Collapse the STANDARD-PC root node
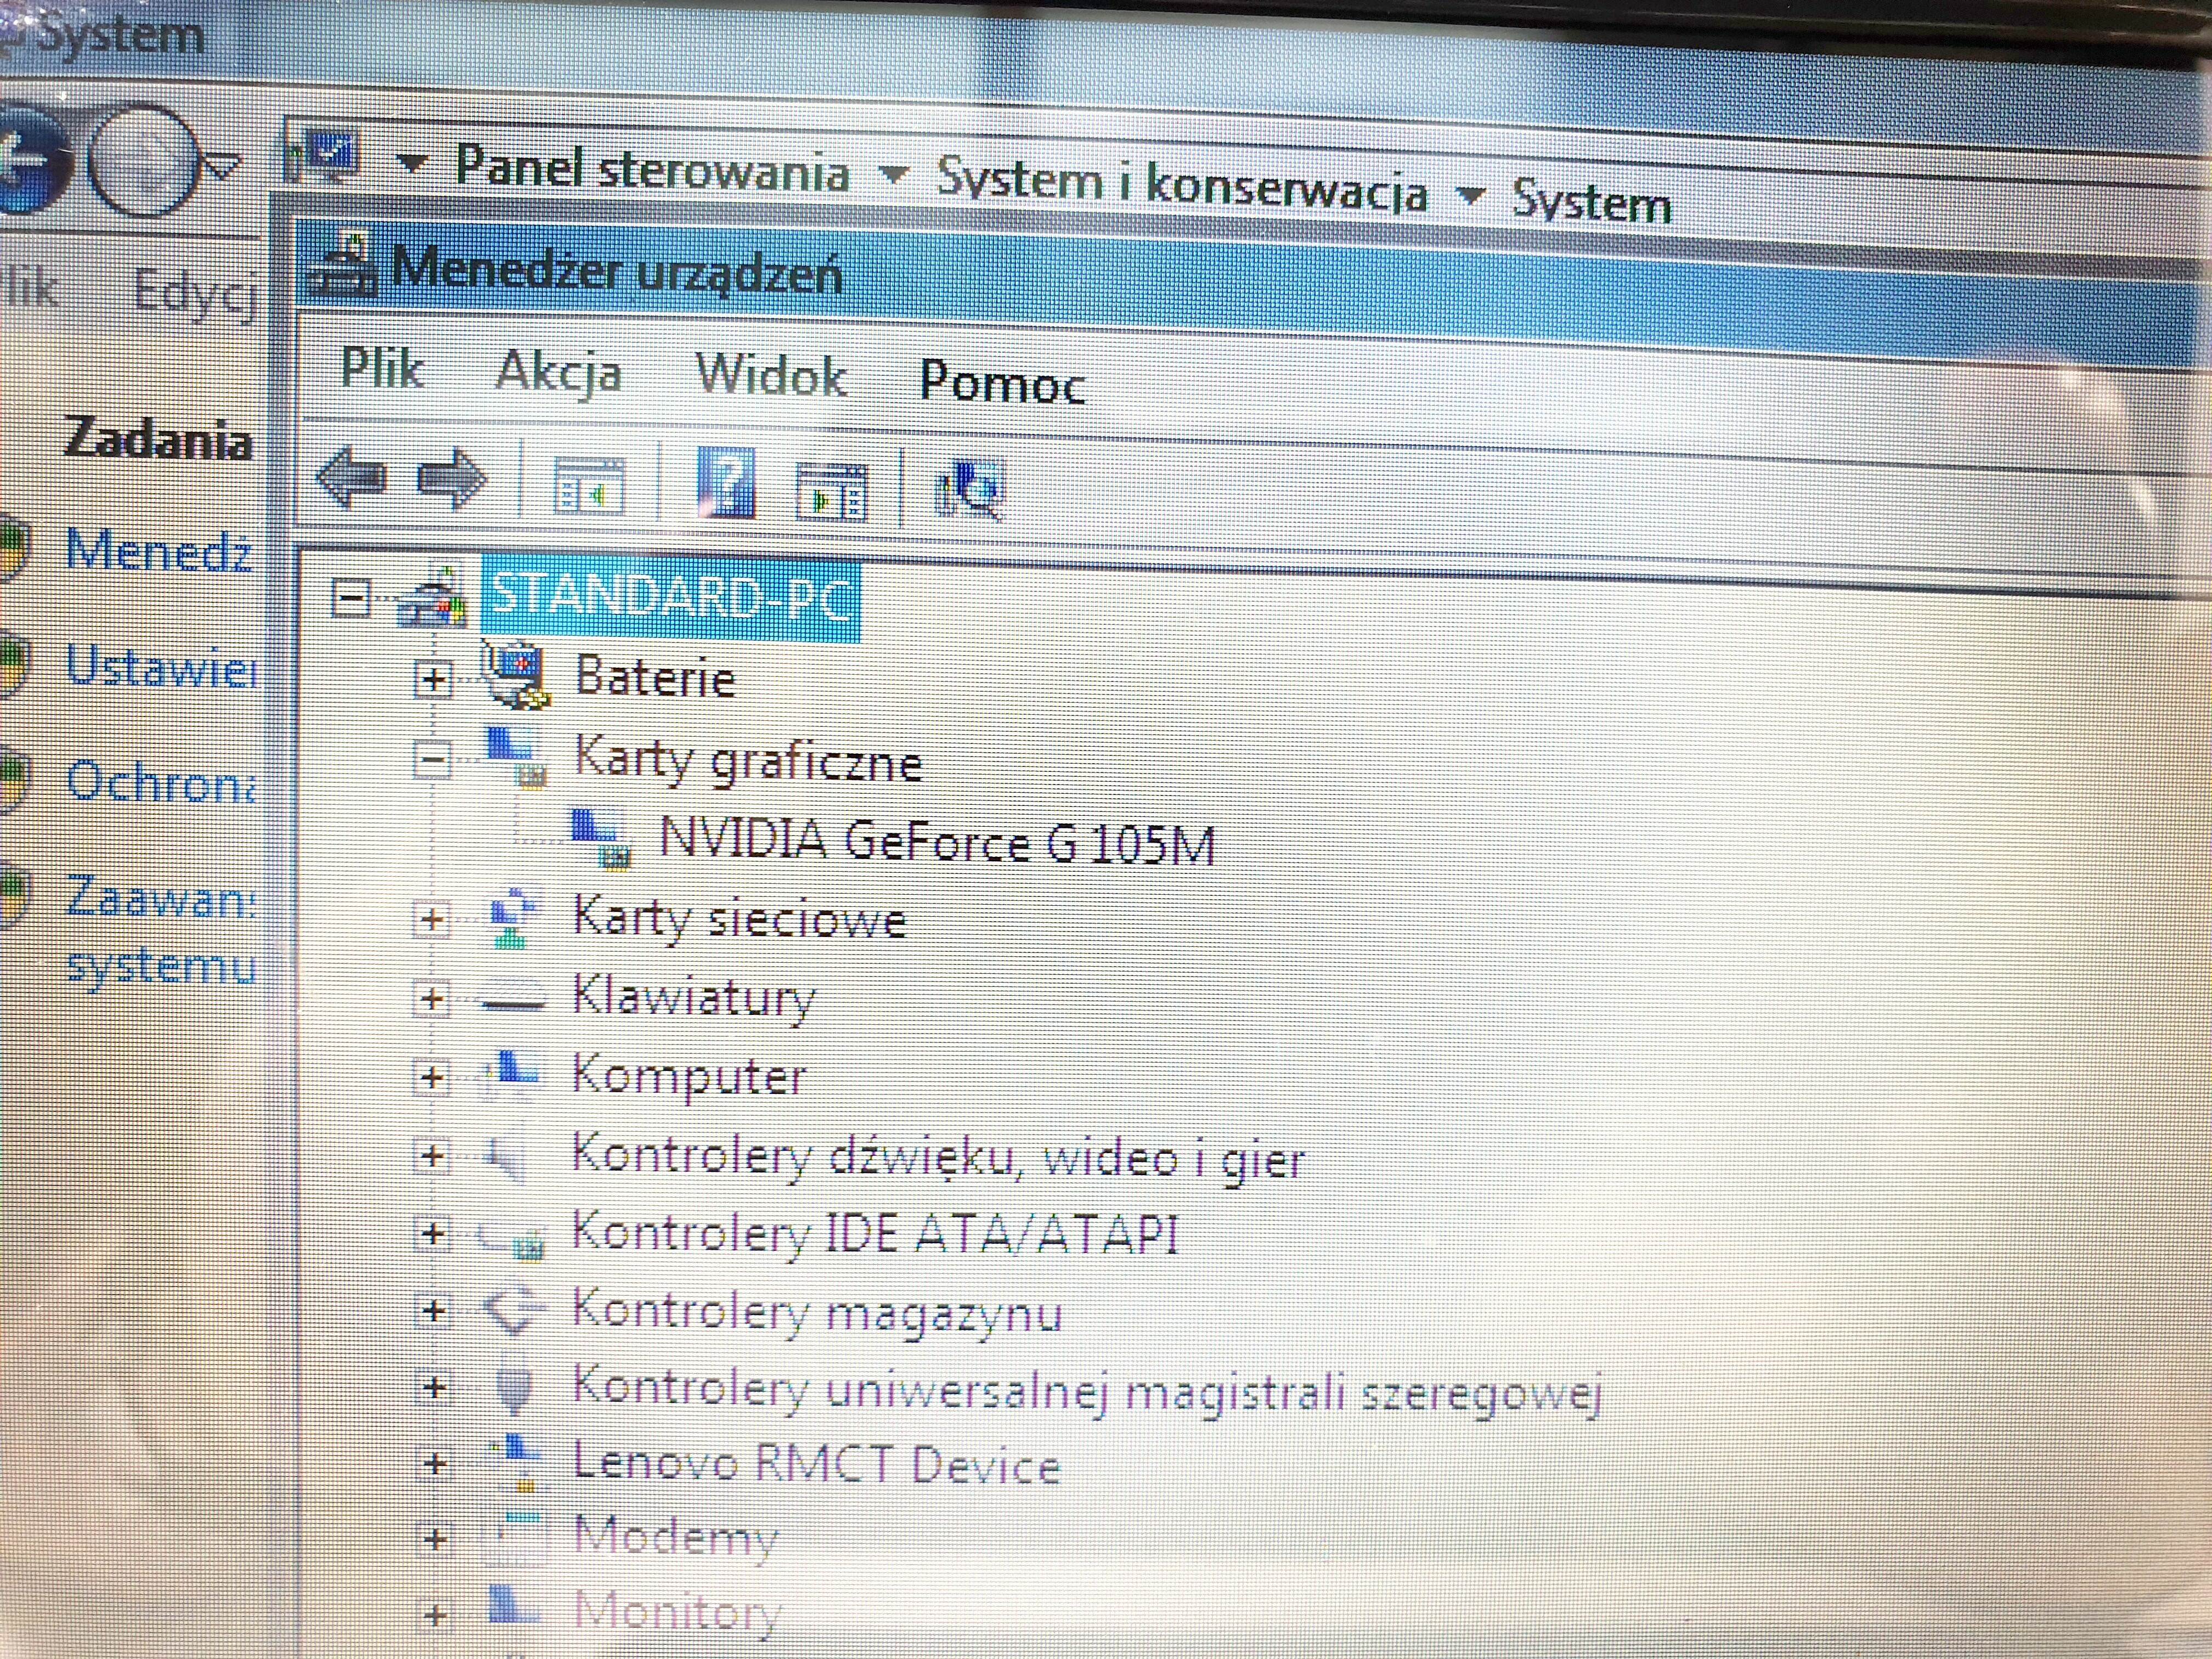The height and width of the screenshot is (1659, 2212). pos(351,599)
